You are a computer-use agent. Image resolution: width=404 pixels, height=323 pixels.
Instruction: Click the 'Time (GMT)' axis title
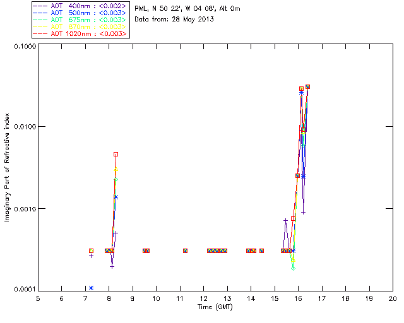[215, 307]
